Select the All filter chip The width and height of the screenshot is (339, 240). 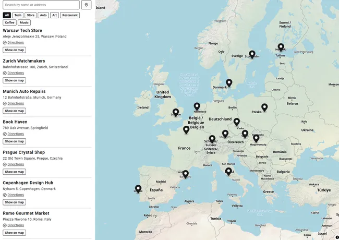(7, 15)
